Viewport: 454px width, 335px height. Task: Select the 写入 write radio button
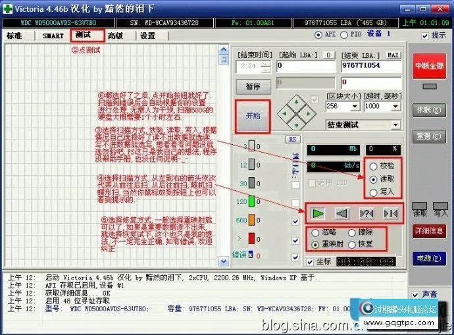[x=374, y=192]
